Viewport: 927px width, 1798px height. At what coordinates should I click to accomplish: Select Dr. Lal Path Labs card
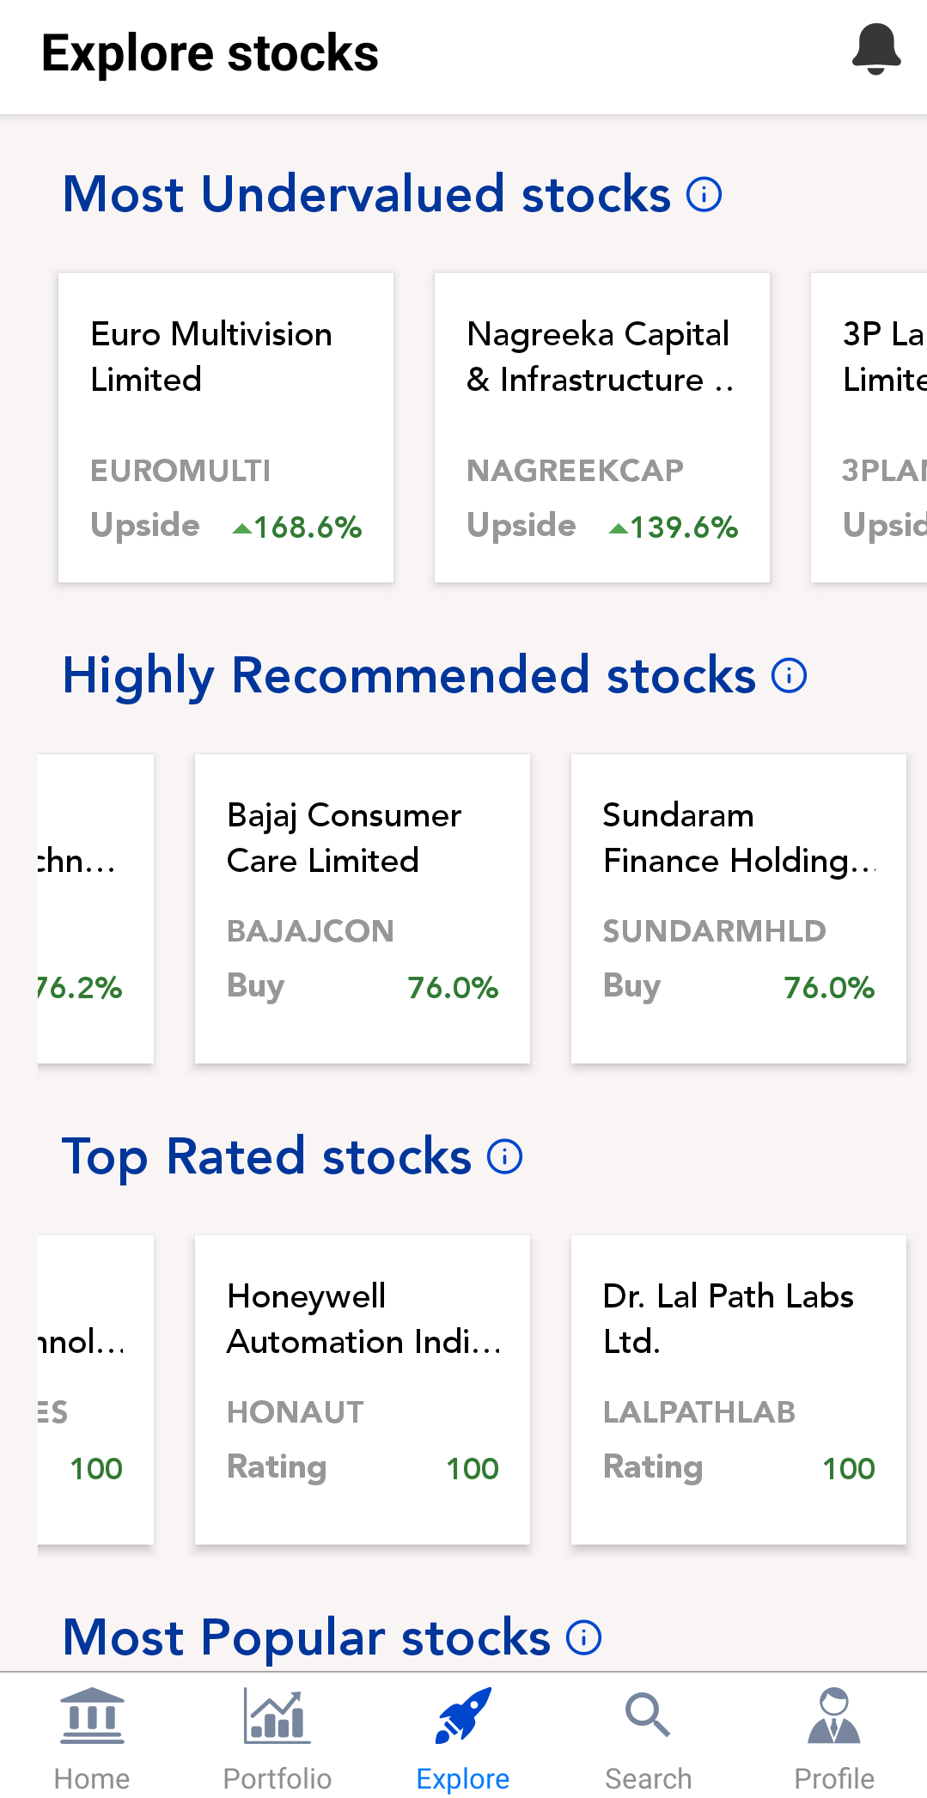pos(738,1390)
